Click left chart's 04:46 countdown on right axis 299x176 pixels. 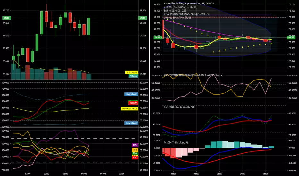tap(142, 18)
